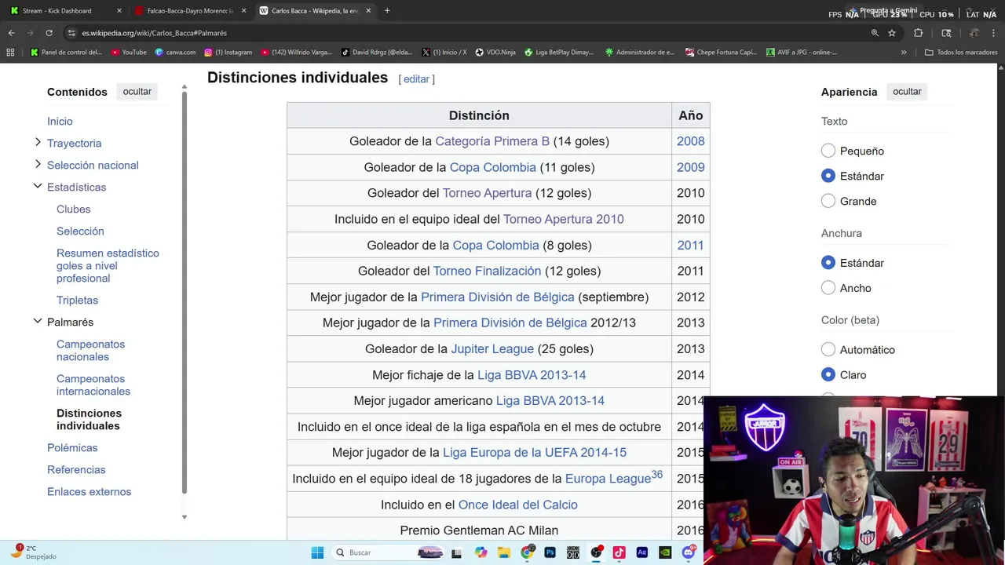
Task: Open the weather widget showing Despejado
Action: point(35,552)
